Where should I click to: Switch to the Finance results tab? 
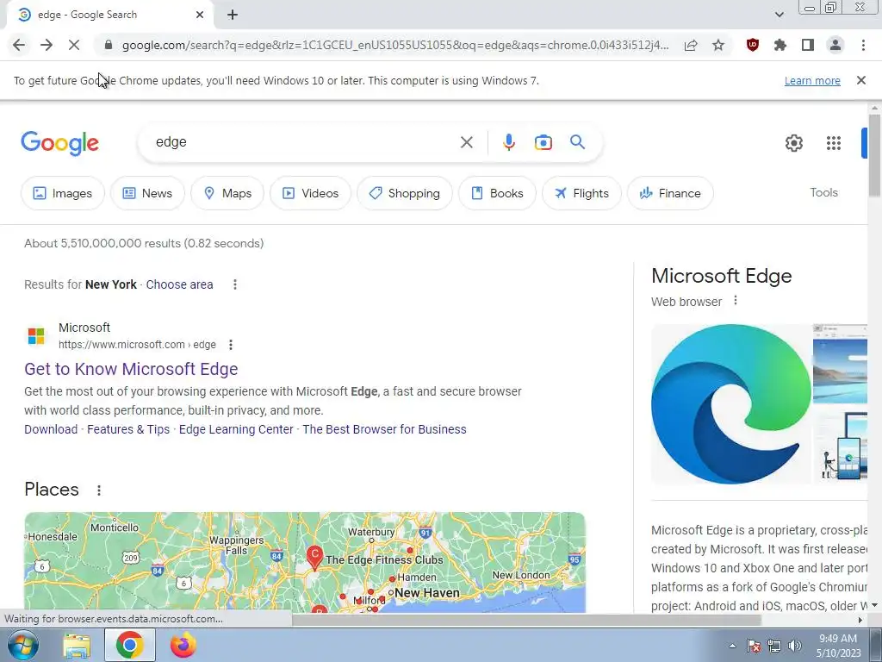670,193
